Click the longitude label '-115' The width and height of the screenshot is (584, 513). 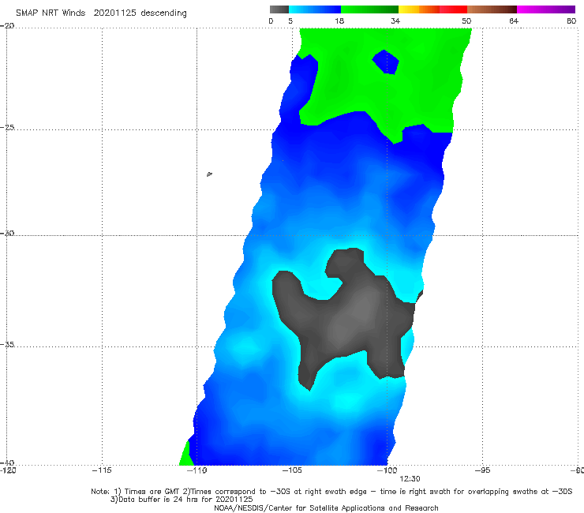[102, 470]
